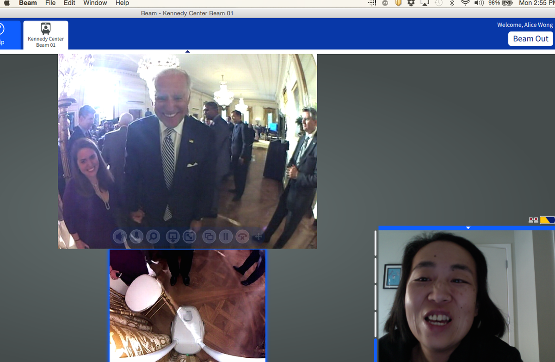
Task: Click the yellow-blue battery status indicator
Action: point(547,220)
